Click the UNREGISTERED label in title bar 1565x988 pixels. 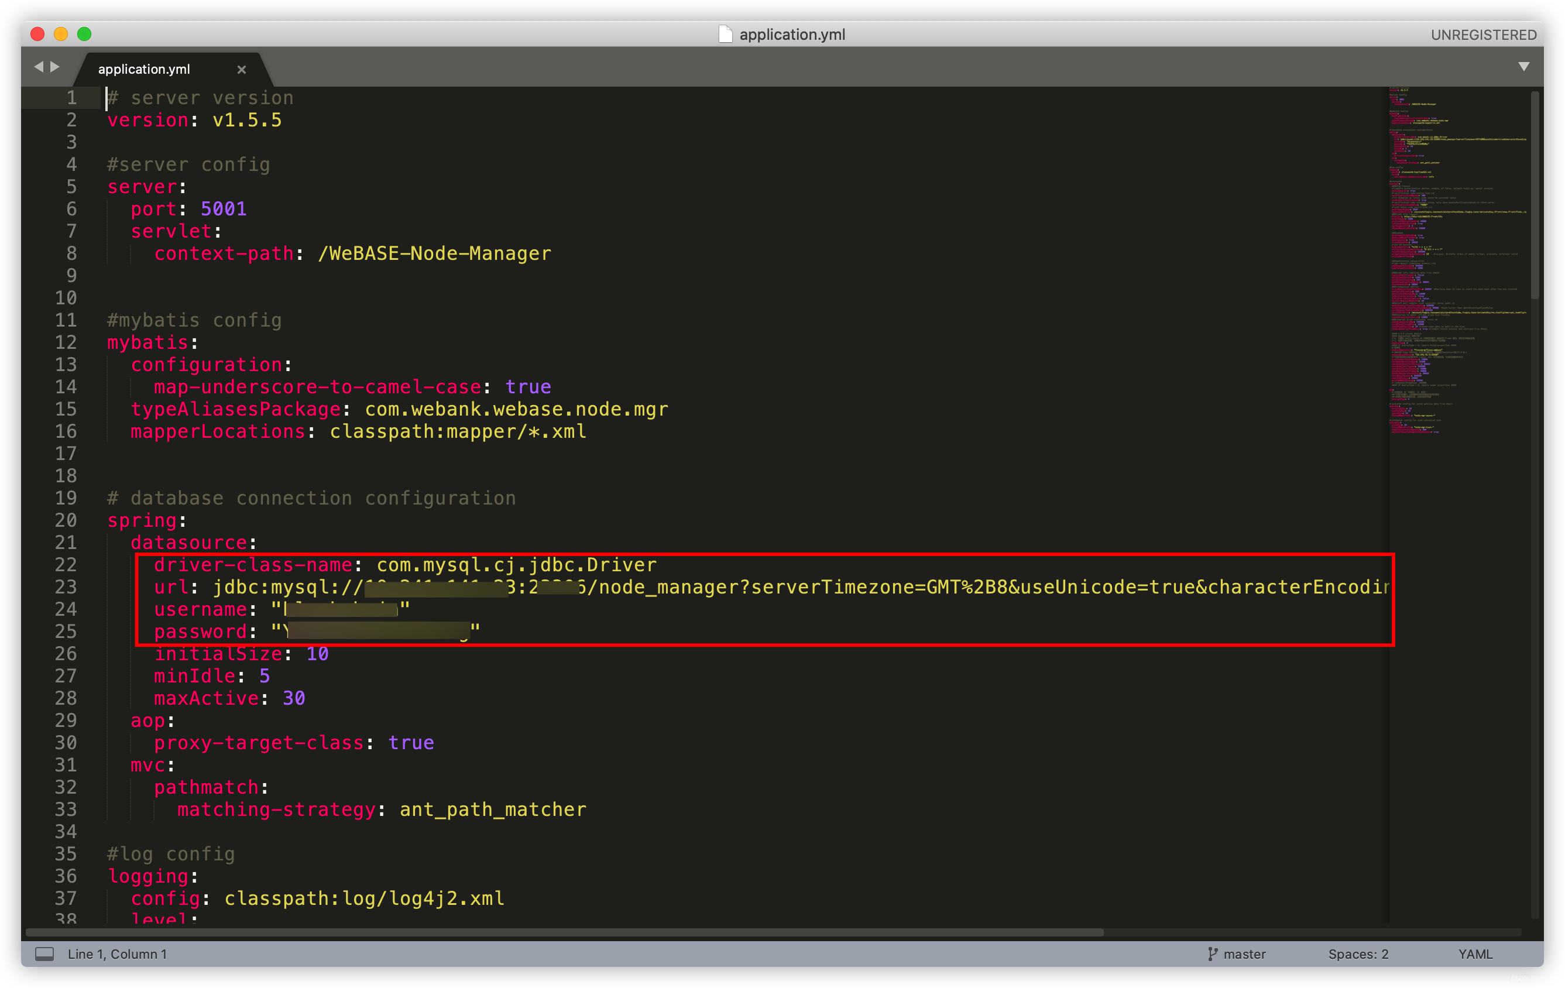(x=1483, y=35)
